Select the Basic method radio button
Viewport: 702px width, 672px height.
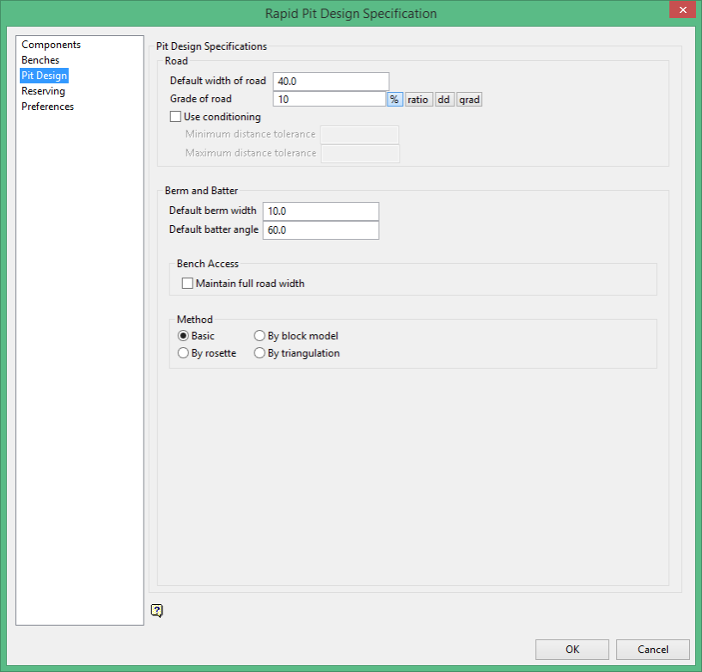(x=183, y=336)
